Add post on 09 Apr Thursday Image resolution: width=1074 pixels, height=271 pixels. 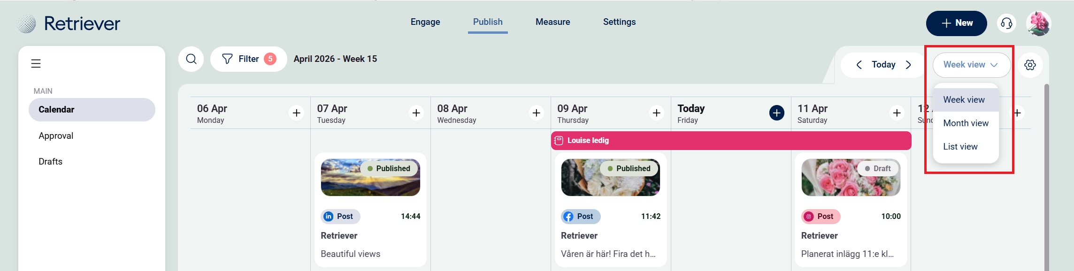click(656, 113)
